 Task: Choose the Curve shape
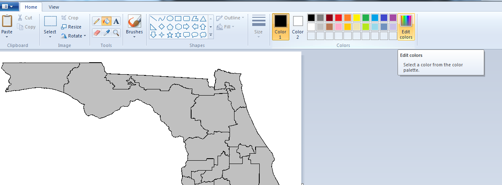tap(161, 19)
